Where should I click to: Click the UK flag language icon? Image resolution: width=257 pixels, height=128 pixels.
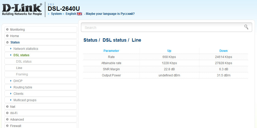pyautogui.click(x=79, y=14)
